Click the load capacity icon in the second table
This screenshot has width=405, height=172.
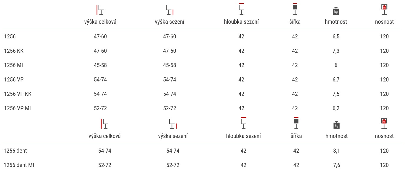[384, 123]
